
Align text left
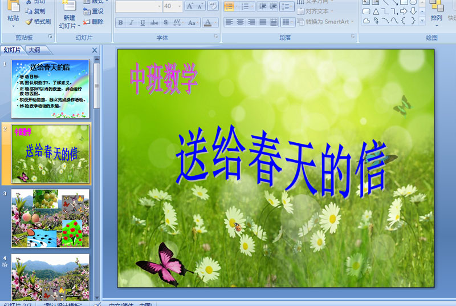pos(229,22)
